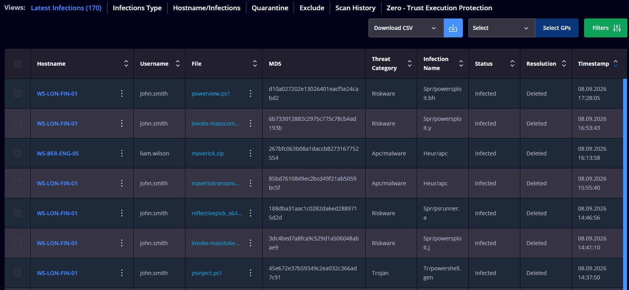Tick the checkbox for WS-BER-ENG-05 row
Viewport: 629px width, 290px height.
(x=17, y=153)
